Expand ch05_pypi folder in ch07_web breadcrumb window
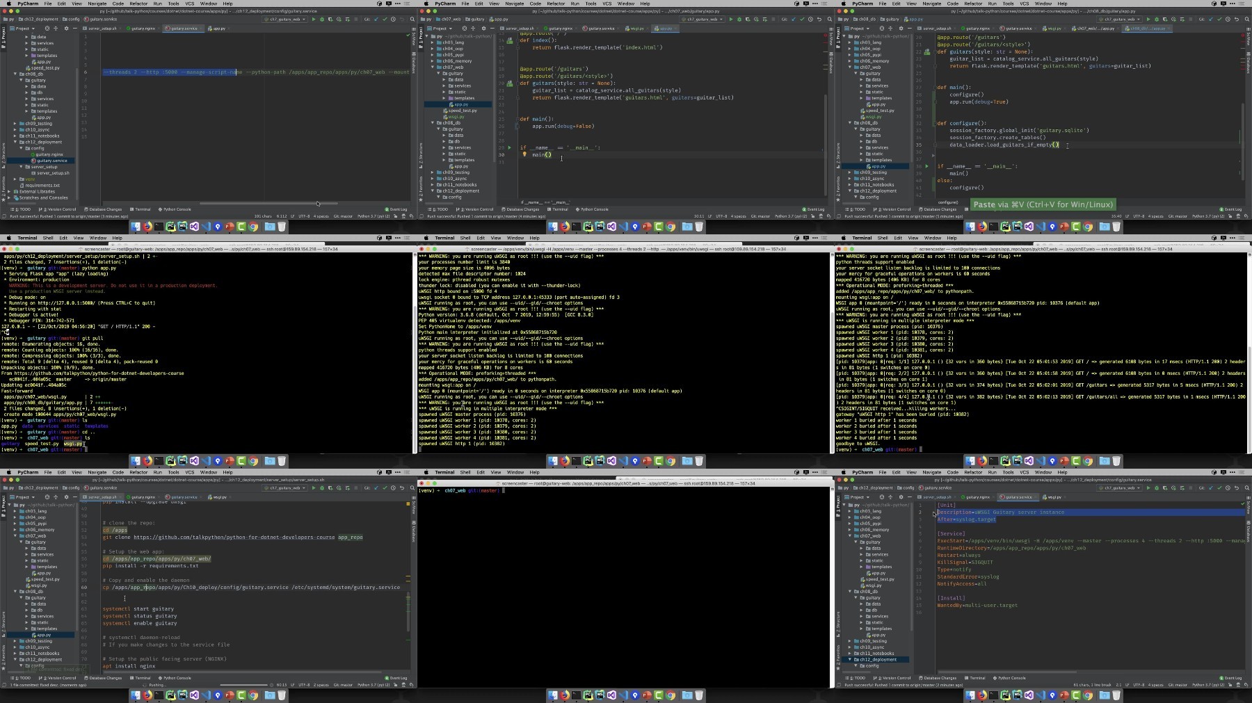 432,55
